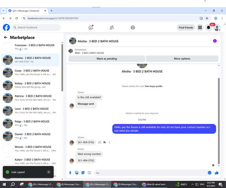The image size is (226, 188).
Task: Open the Patricia conversation
Action: click(x=31, y=98)
